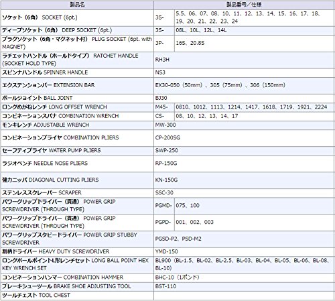The image size is (335, 301).
Task: Click product number RH3H
Action: click(x=244, y=60)
